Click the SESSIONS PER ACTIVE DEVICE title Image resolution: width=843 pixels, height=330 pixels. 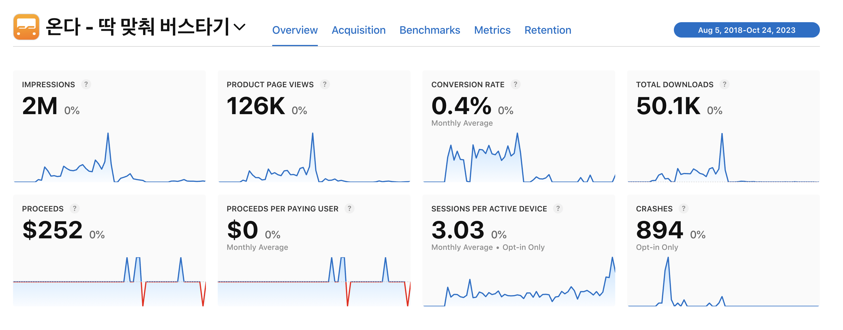pos(489,209)
